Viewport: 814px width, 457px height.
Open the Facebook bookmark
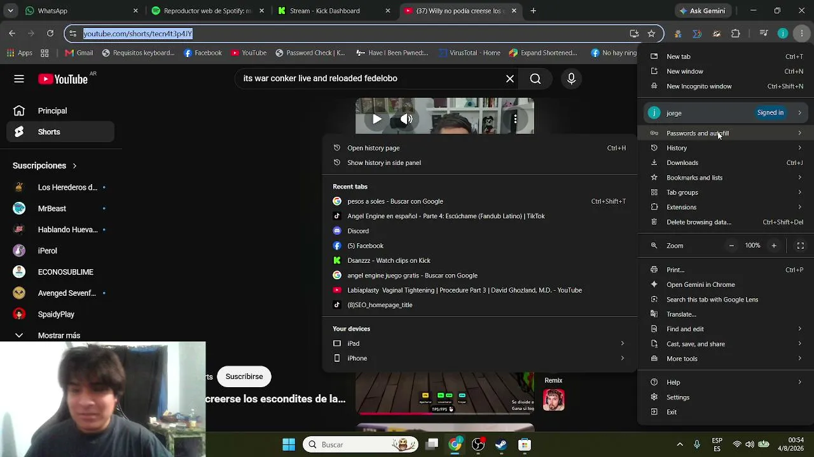(x=202, y=53)
